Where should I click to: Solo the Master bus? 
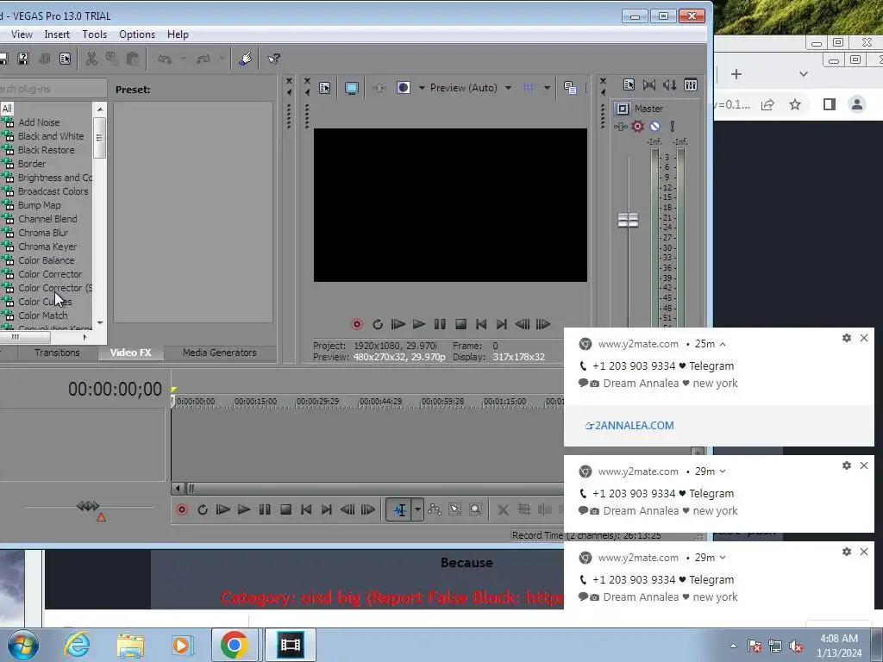tap(672, 126)
